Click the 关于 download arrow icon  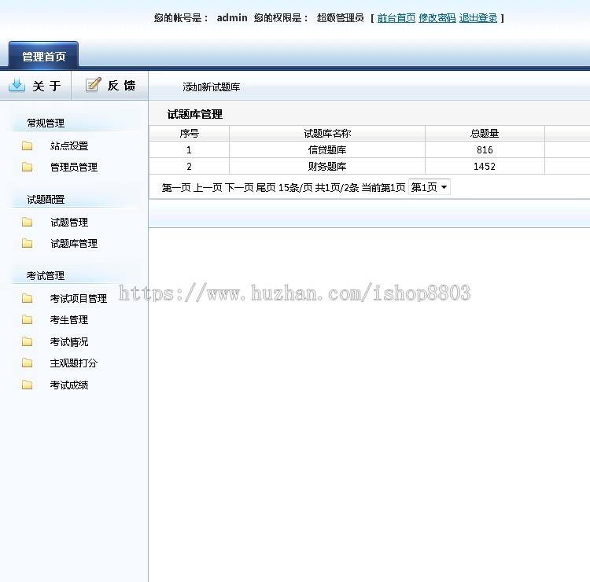tap(17, 85)
